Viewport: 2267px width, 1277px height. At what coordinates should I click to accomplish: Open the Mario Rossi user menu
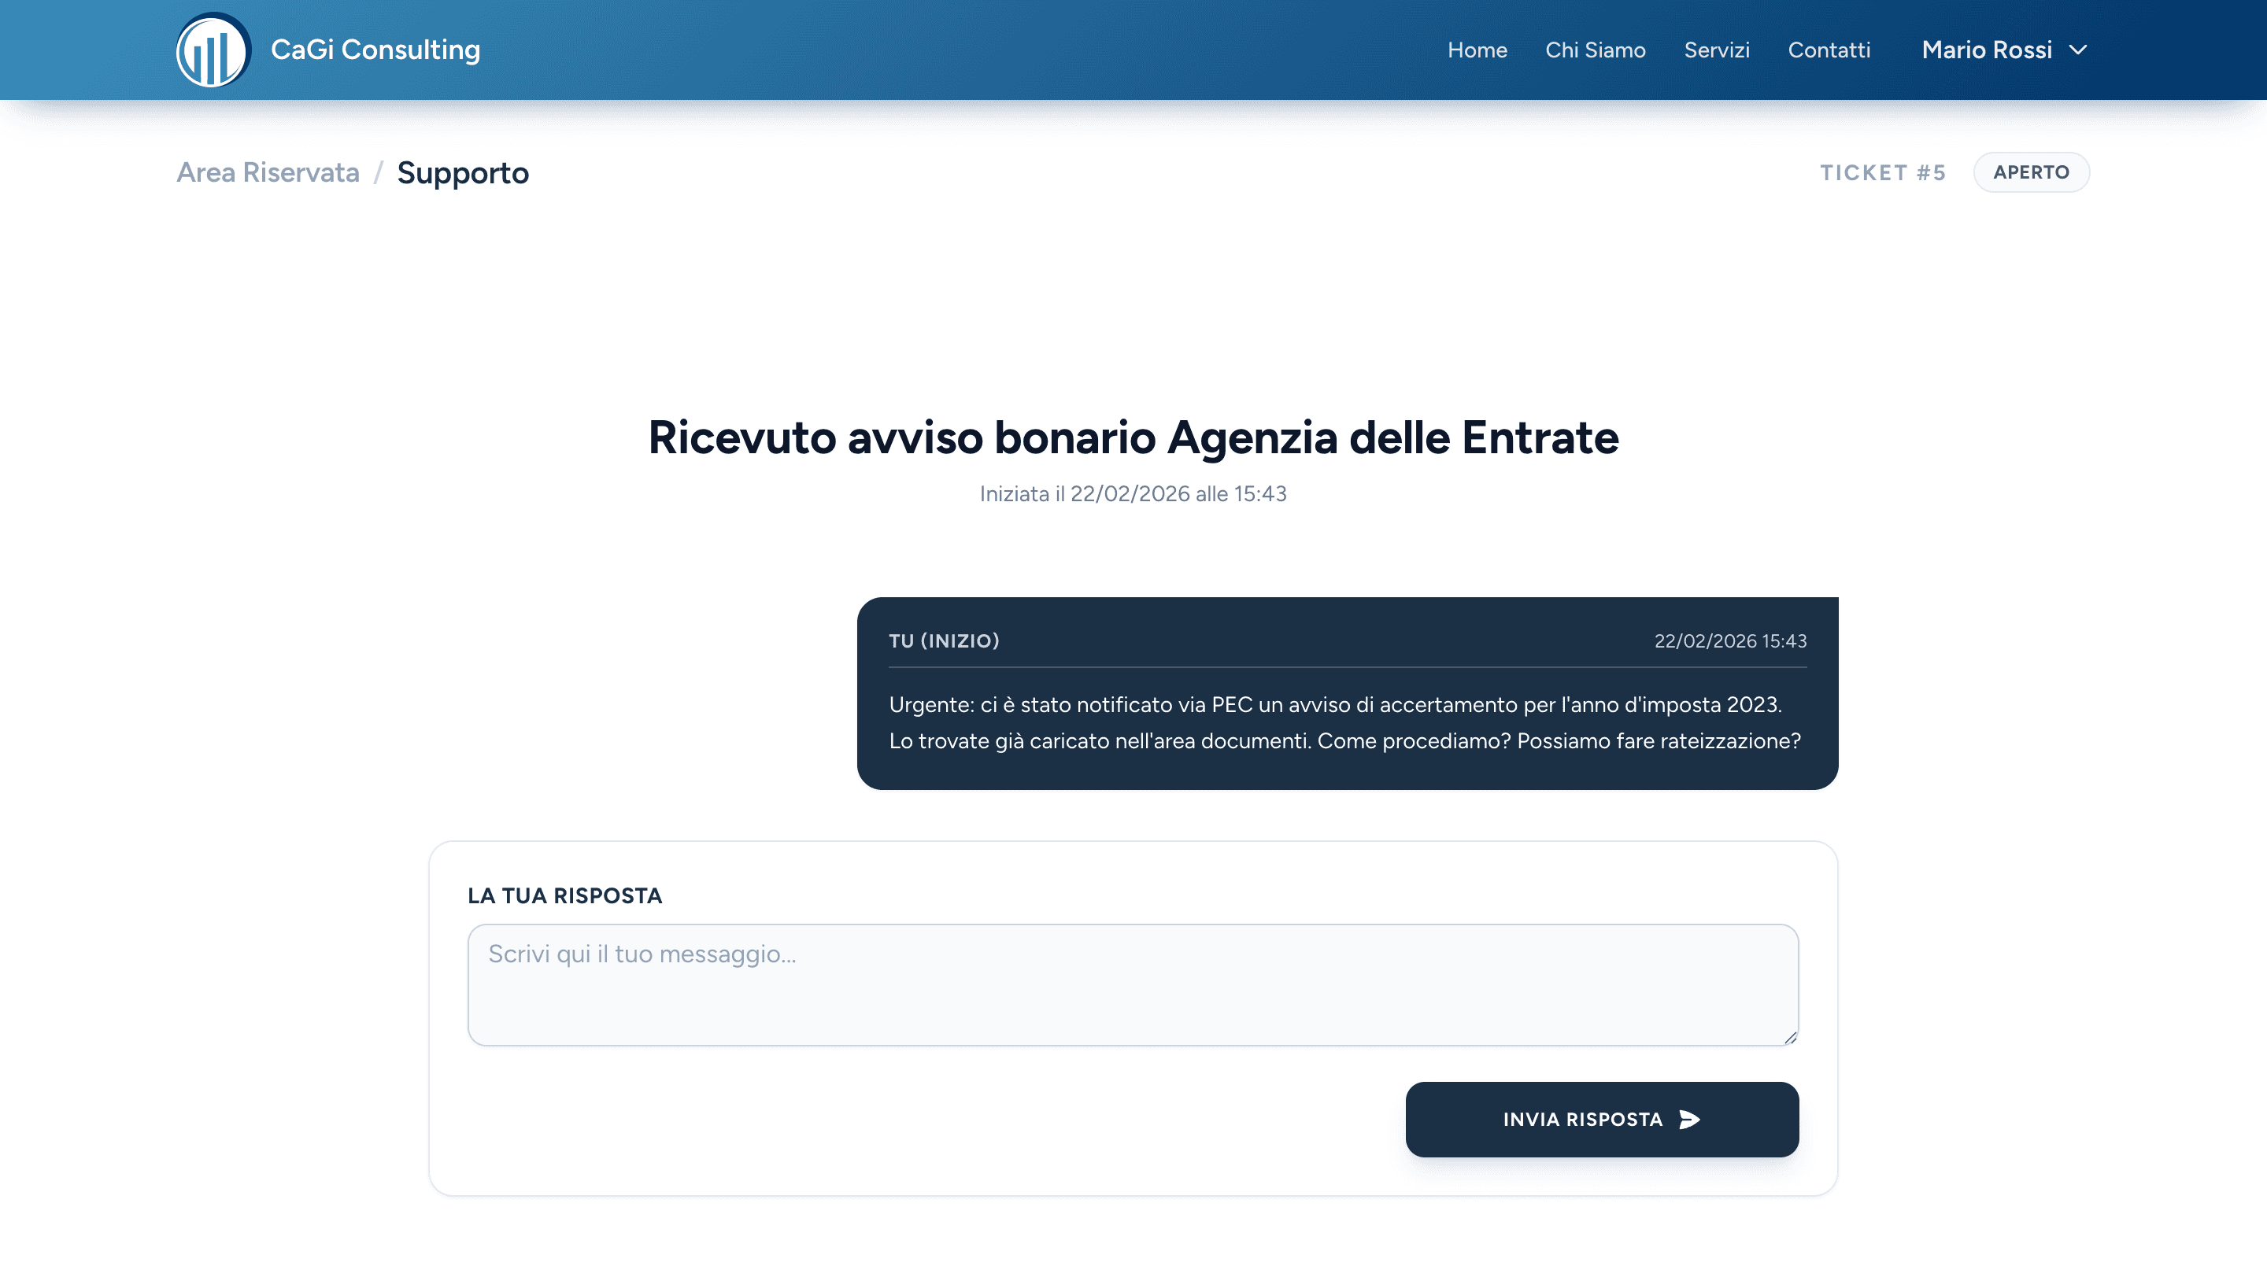[x=1986, y=50]
